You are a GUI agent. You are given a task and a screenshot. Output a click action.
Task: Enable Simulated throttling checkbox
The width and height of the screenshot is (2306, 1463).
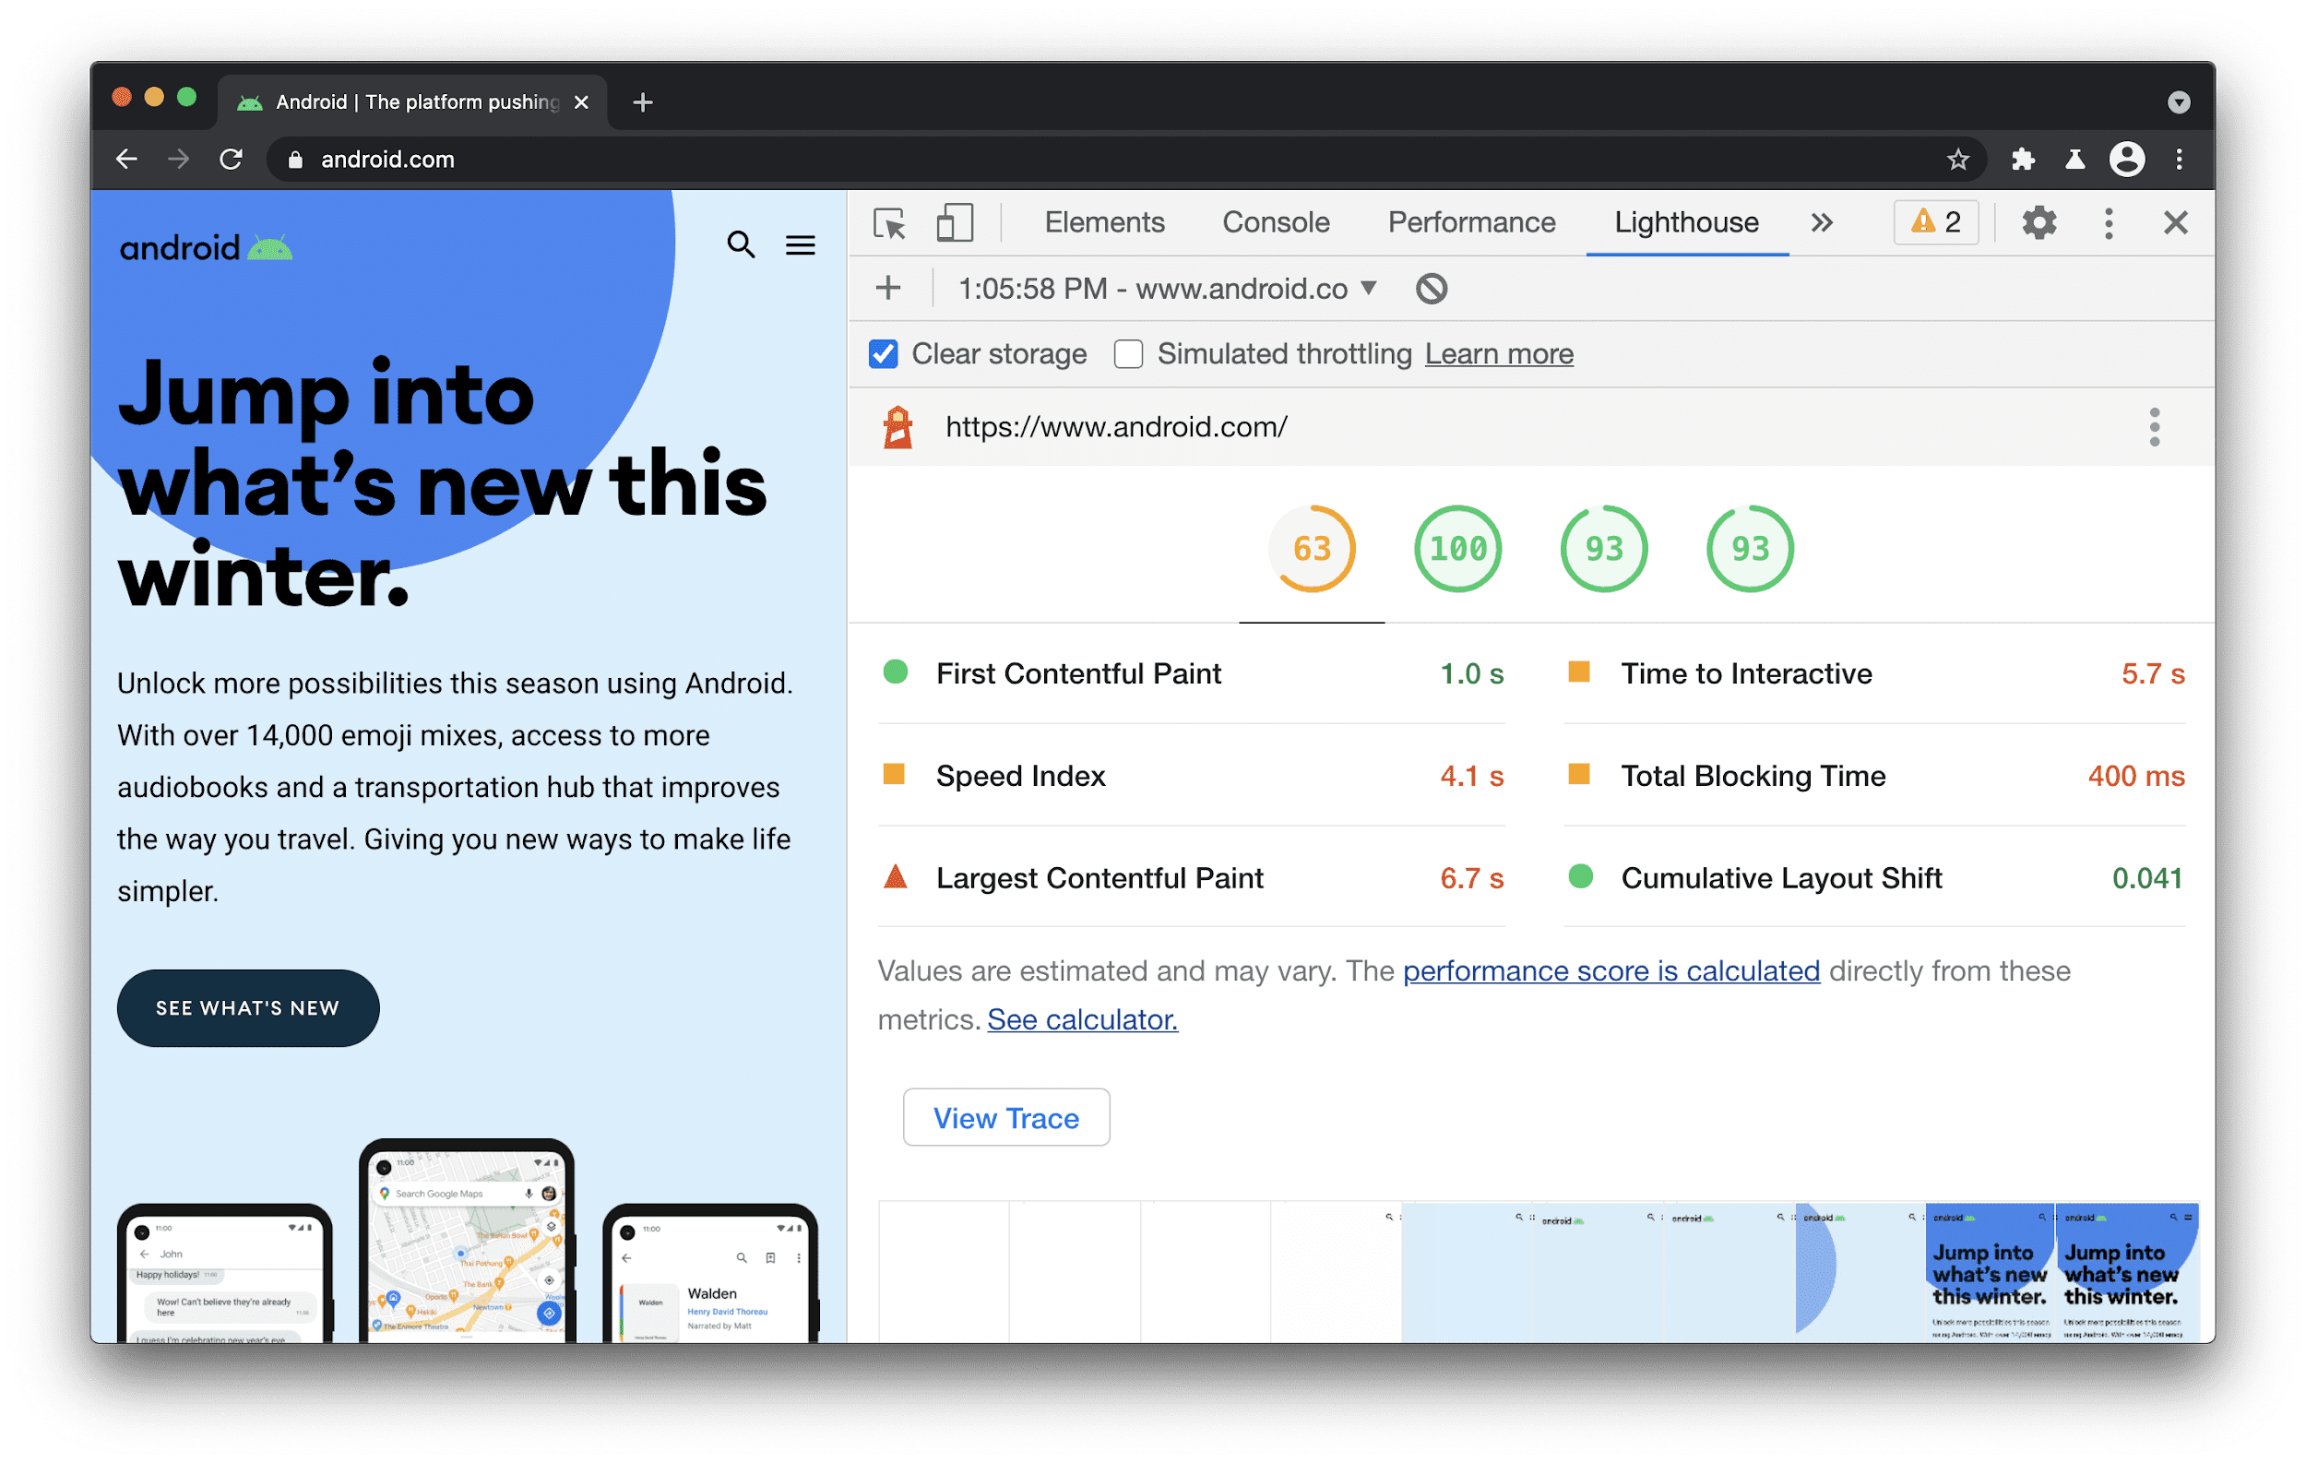(1126, 355)
